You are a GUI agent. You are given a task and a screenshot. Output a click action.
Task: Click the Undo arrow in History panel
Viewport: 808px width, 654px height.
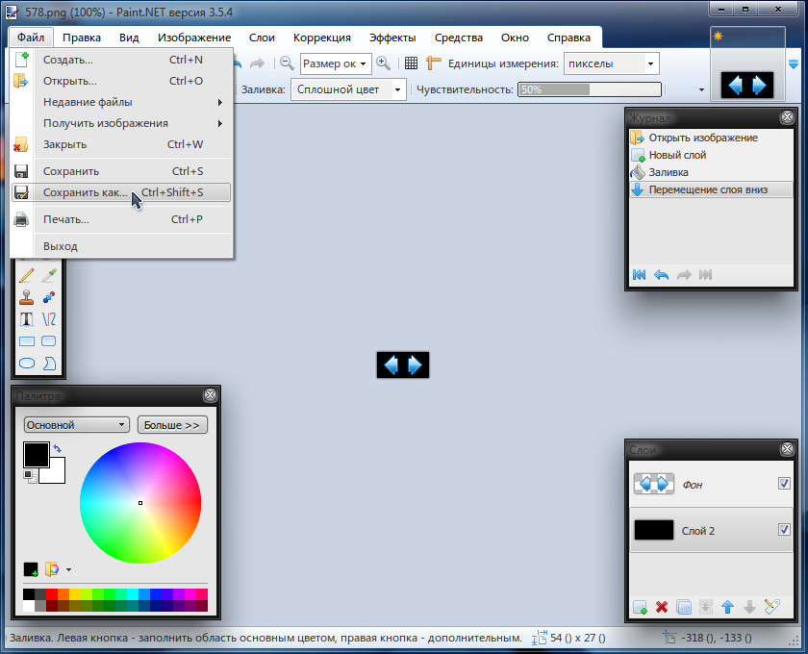coord(662,275)
